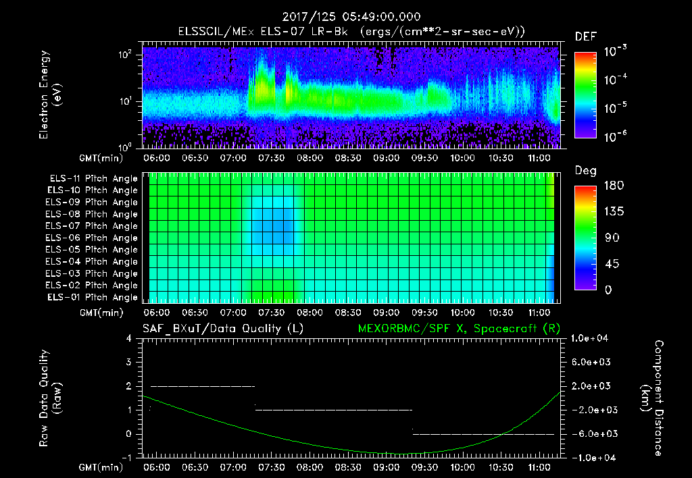The height and width of the screenshot is (478, 692).
Task: Click the Component Distance (km) axis label
Action: (x=652, y=398)
